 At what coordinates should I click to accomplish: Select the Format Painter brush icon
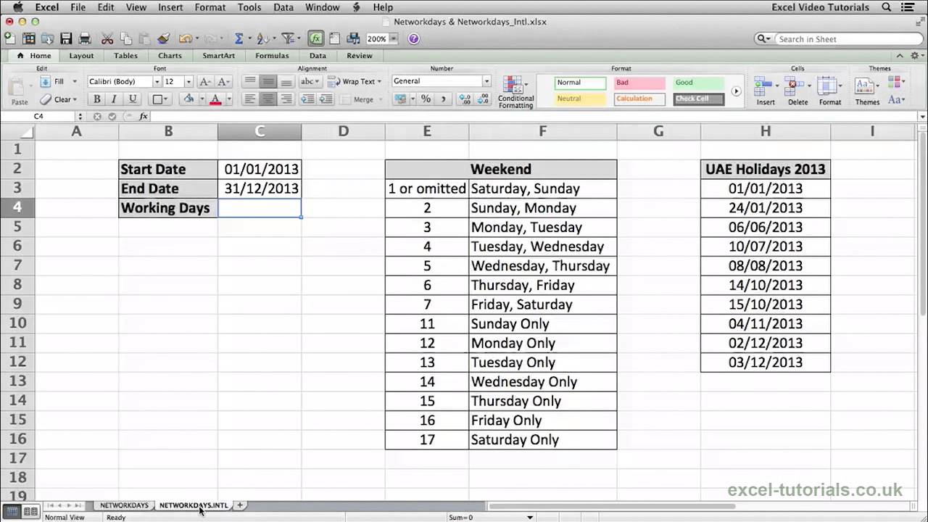coord(163,38)
